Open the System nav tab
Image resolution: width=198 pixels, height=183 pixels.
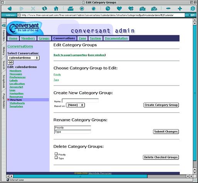point(96,38)
